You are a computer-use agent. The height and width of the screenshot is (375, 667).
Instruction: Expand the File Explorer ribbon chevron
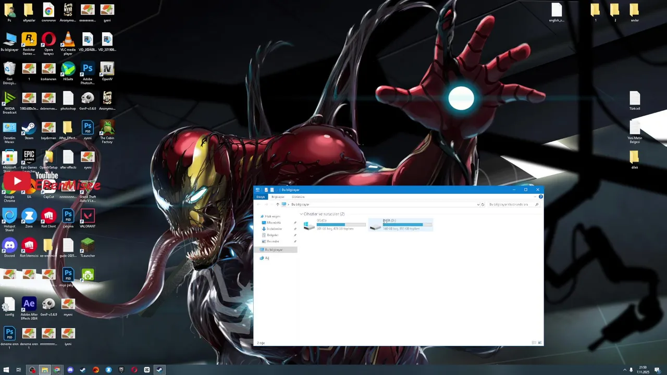(x=535, y=196)
